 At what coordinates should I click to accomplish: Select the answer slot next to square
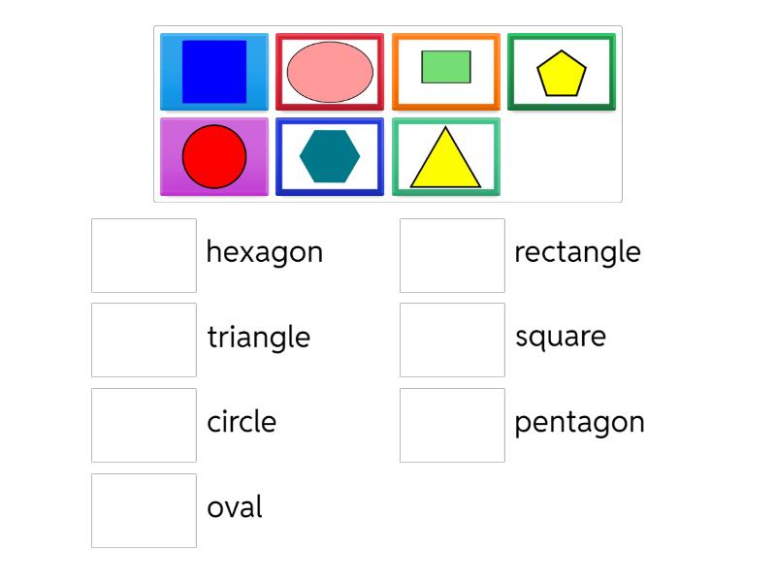pyautogui.click(x=452, y=339)
